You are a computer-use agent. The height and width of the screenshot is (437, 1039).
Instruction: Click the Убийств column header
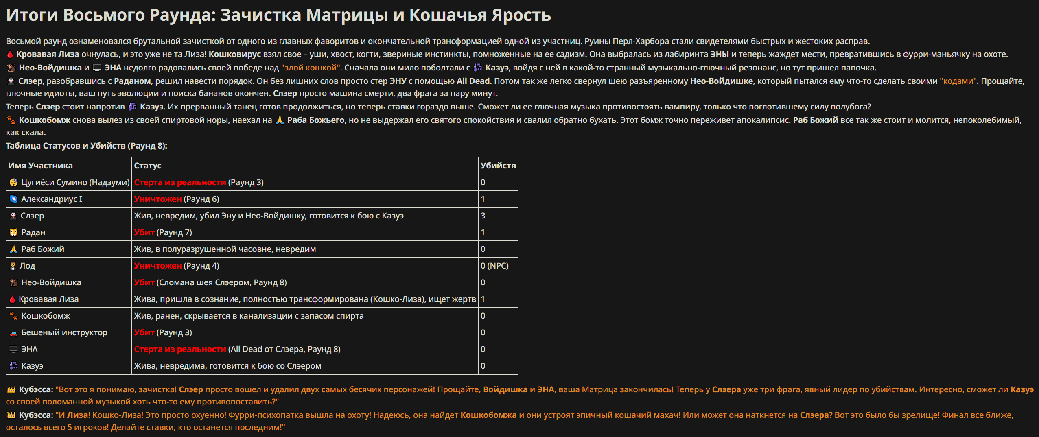(498, 166)
